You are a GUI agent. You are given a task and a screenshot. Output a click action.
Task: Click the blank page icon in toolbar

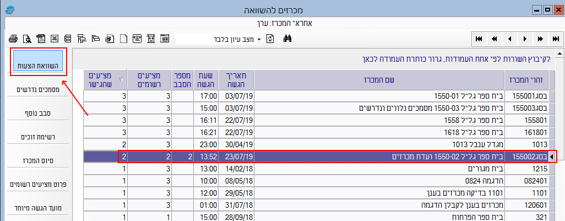123,39
